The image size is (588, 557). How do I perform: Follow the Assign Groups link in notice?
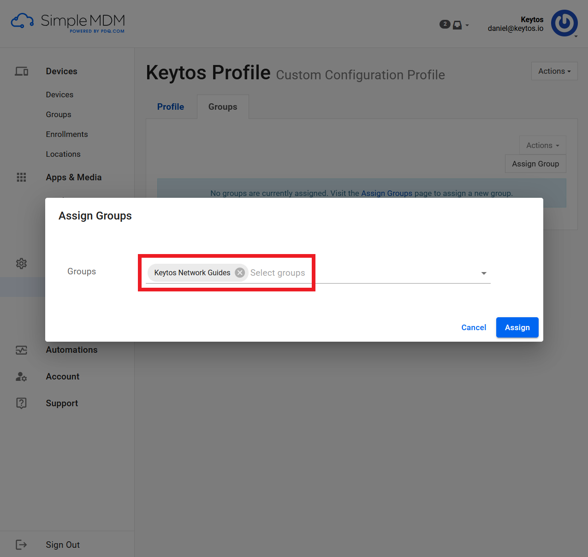point(386,193)
